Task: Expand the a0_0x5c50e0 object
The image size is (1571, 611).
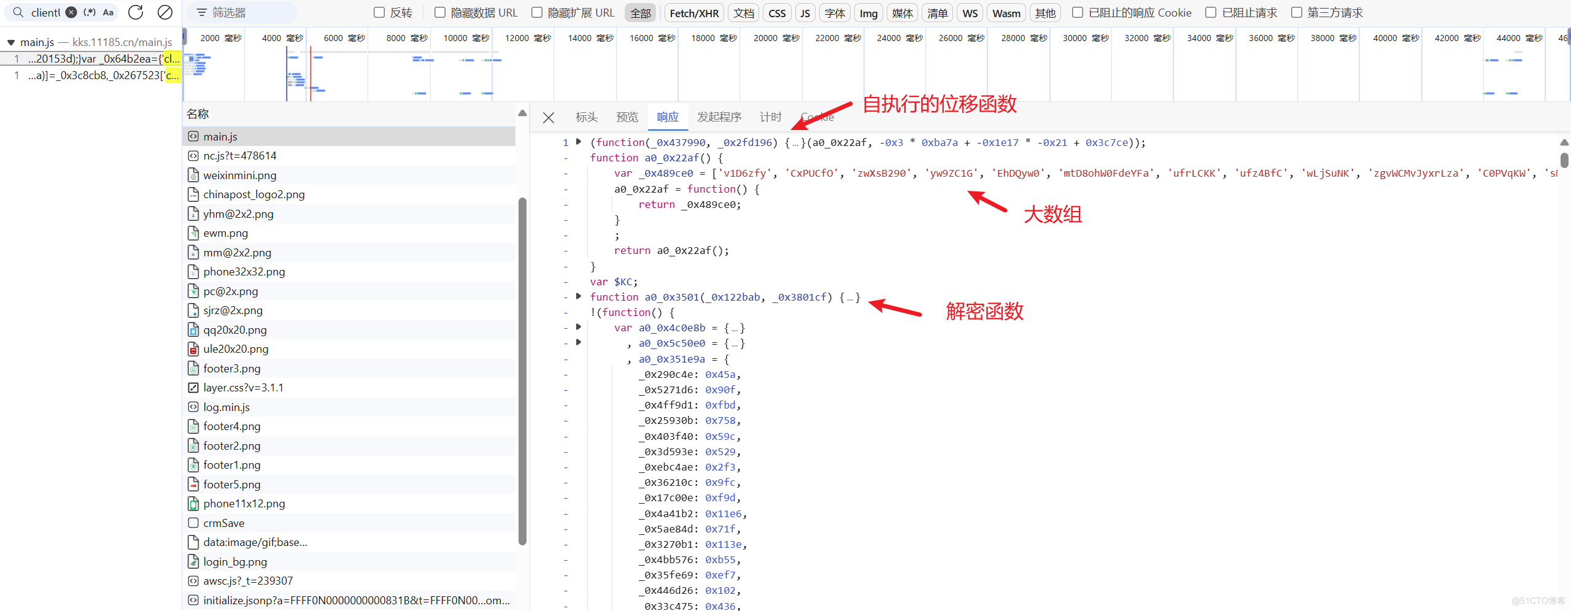Action: [578, 342]
